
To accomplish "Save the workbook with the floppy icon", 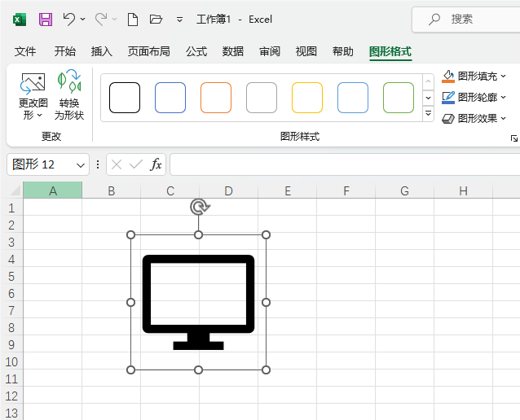I will 46,20.
